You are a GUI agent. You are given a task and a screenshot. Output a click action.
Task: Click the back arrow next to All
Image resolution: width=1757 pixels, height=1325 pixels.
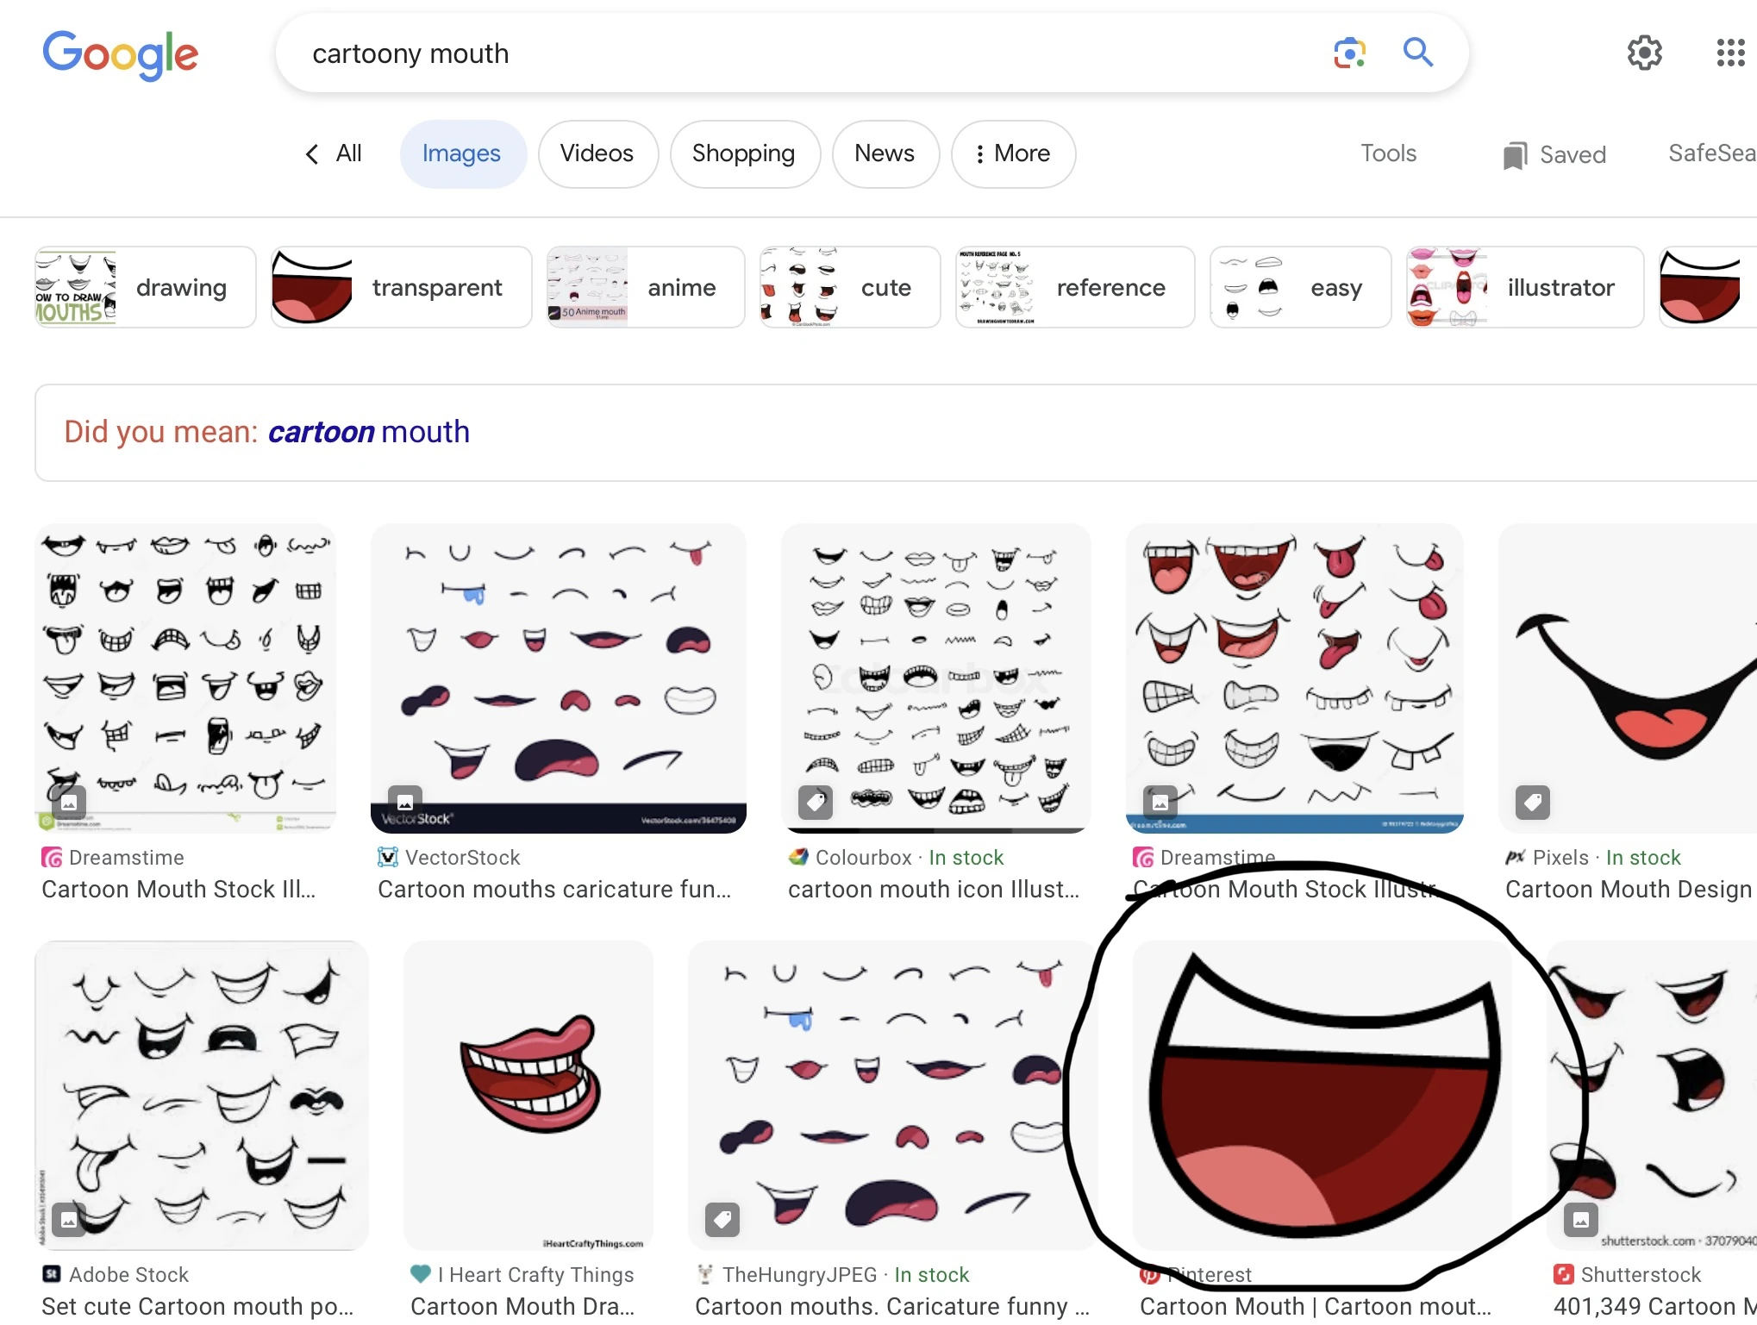point(311,153)
